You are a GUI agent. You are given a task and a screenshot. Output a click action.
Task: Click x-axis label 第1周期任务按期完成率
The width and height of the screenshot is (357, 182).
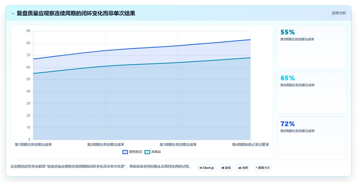click(x=33, y=145)
